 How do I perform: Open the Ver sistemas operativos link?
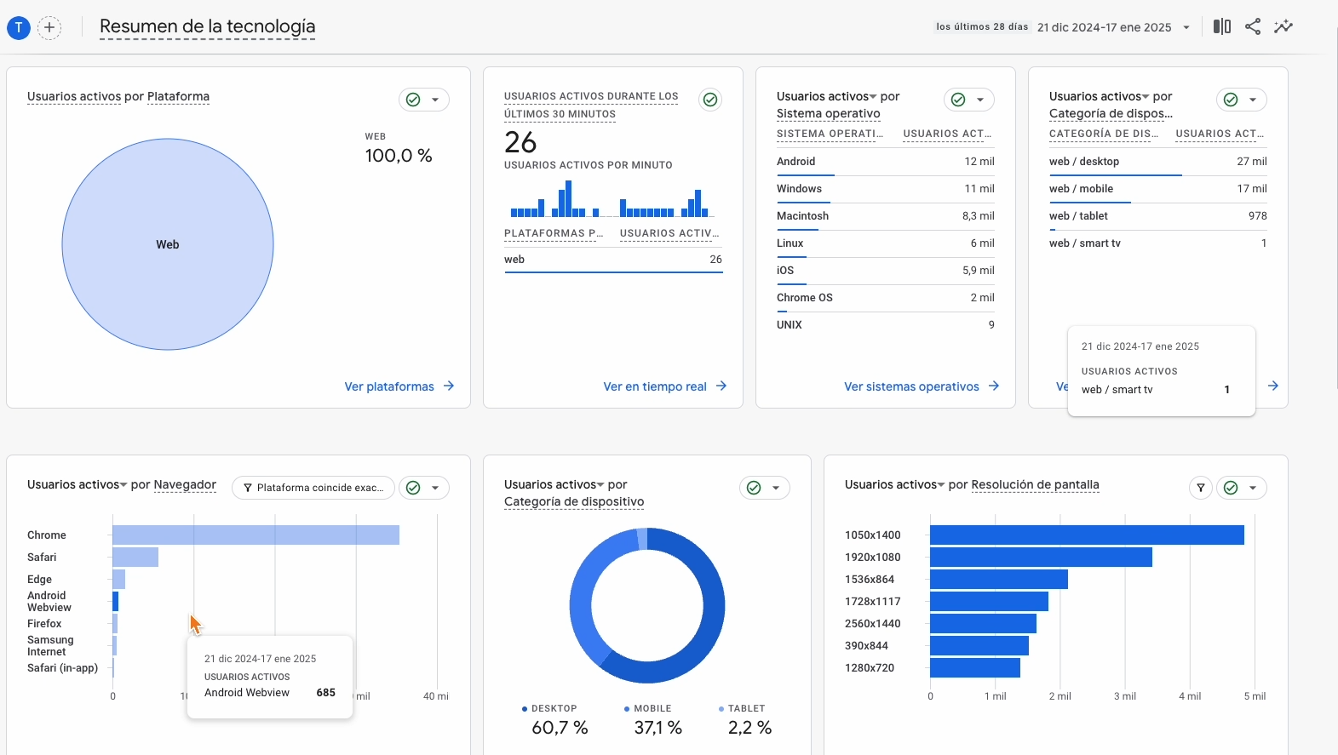pyautogui.click(x=911, y=386)
